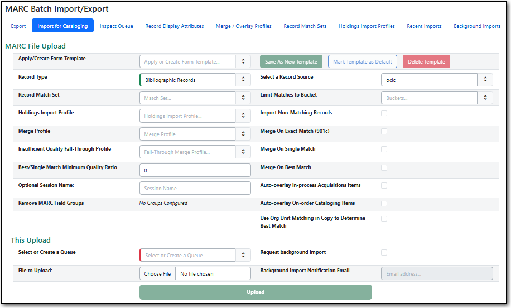Click the Holdings Import Profile arrow icon
Viewport: 511px width, 308px height.
tap(243, 116)
